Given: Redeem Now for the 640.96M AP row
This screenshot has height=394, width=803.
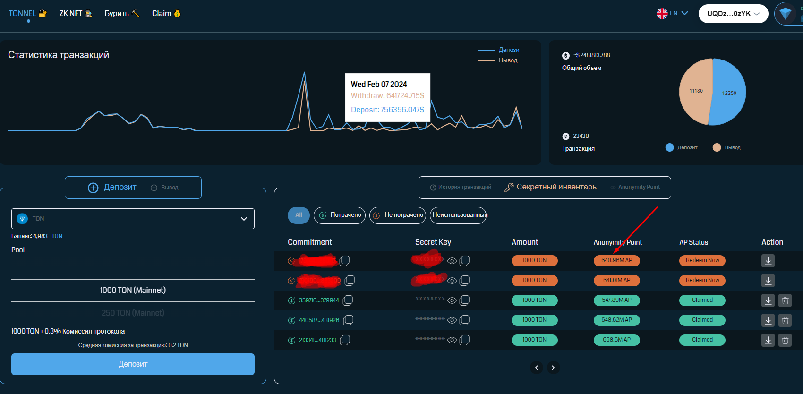Looking at the screenshot, I should [x=702, y=261].
